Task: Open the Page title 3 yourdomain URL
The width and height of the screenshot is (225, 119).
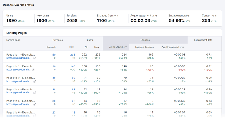Action: click(x=19, y=81)
